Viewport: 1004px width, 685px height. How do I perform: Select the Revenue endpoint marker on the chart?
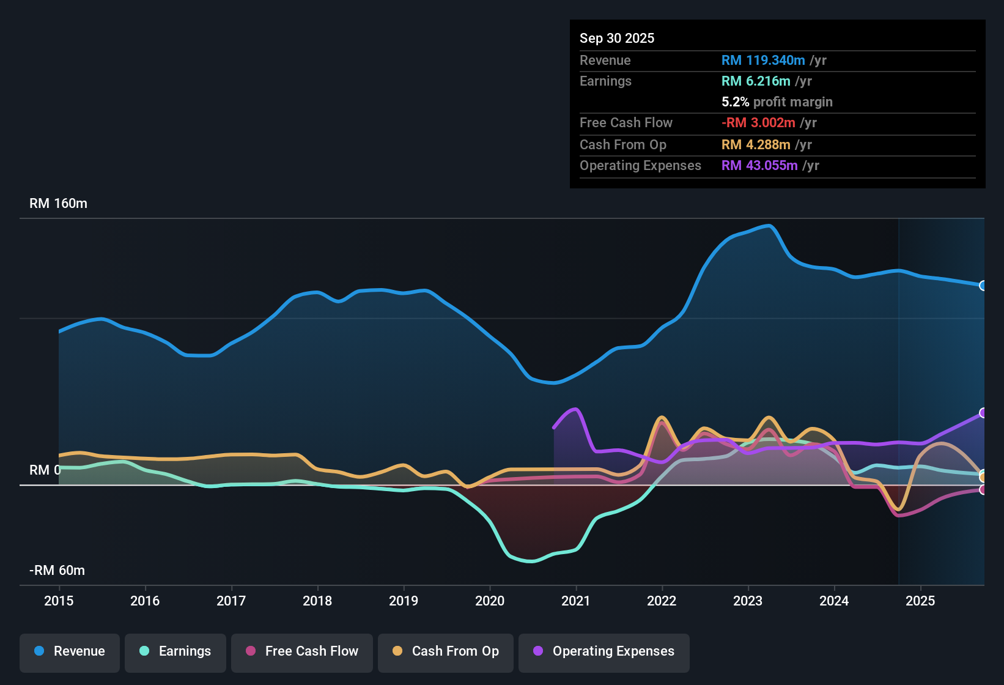point(983,286)
